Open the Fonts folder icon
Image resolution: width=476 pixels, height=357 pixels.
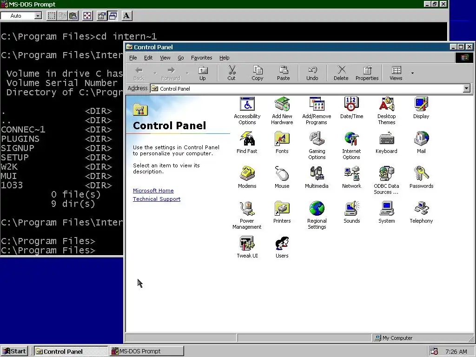tap(282, 143)
